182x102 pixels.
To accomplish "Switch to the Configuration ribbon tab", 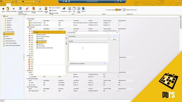I will 28,5.
